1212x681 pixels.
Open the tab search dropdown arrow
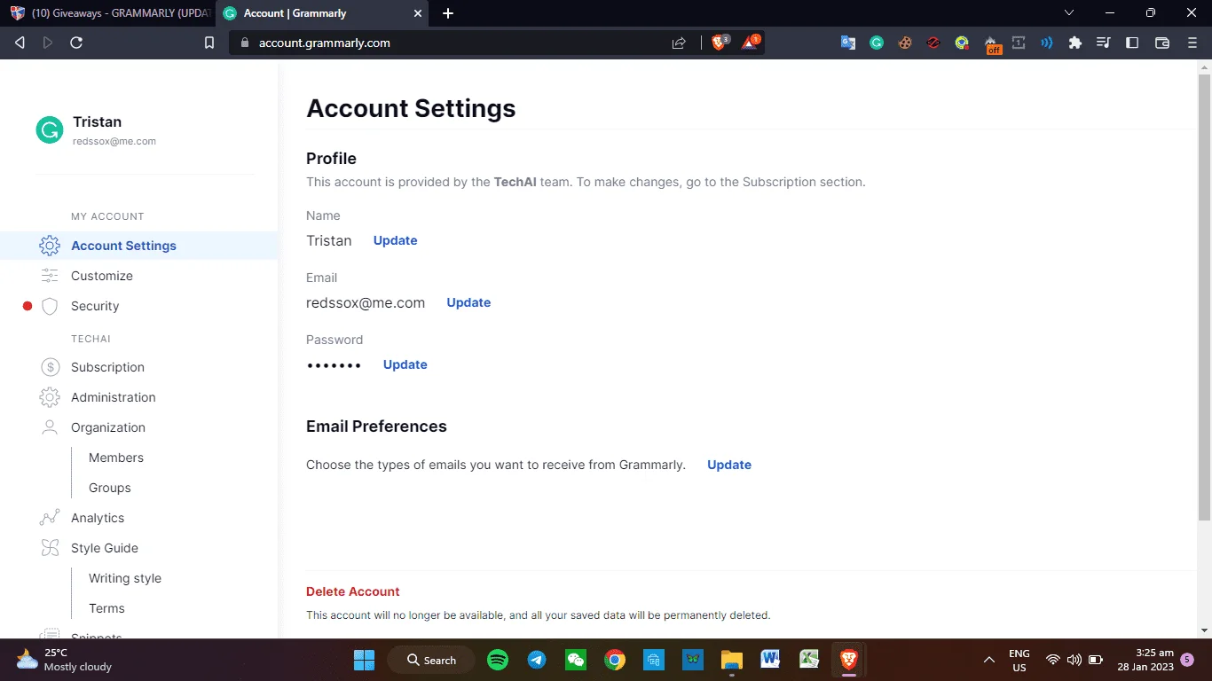[x=1069, y=12]
